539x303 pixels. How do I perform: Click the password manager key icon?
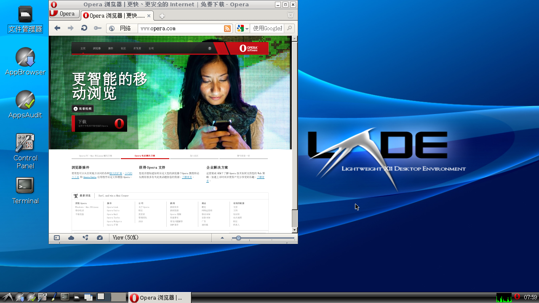pyautogui.click(x=98, y=28)
